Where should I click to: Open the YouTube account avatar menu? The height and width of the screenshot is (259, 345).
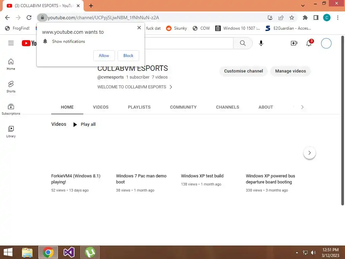tap(326, 43)
